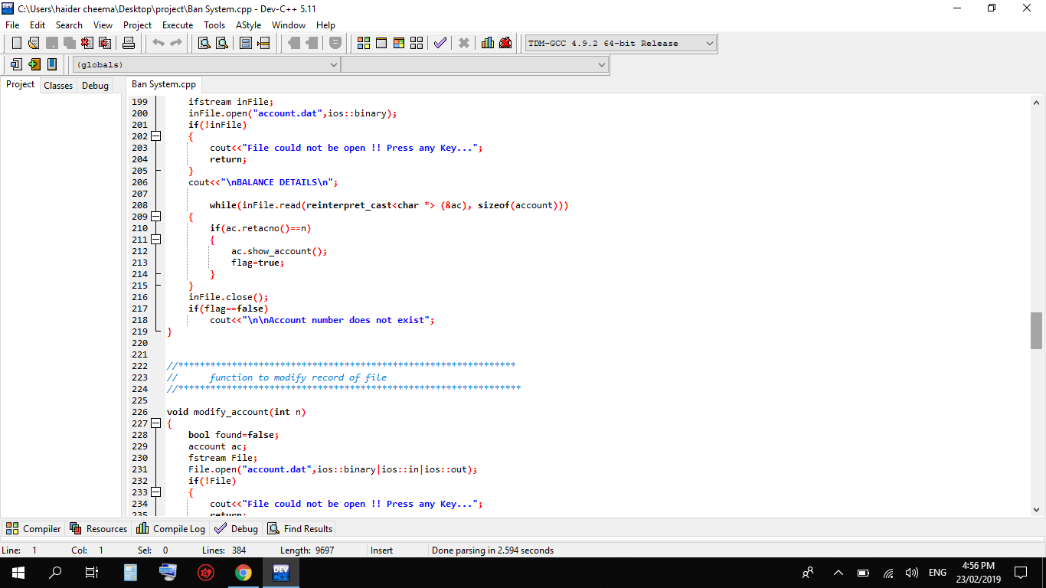Image resolution: width=1046 pixels, height=588 pixels.
Task: Open the File menu
Action: click(x=12, y=25)
